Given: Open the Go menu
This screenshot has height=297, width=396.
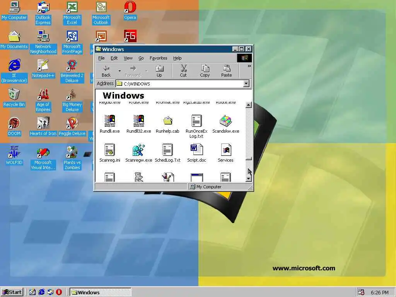Looking at the screenshot, I should [141, 58].
